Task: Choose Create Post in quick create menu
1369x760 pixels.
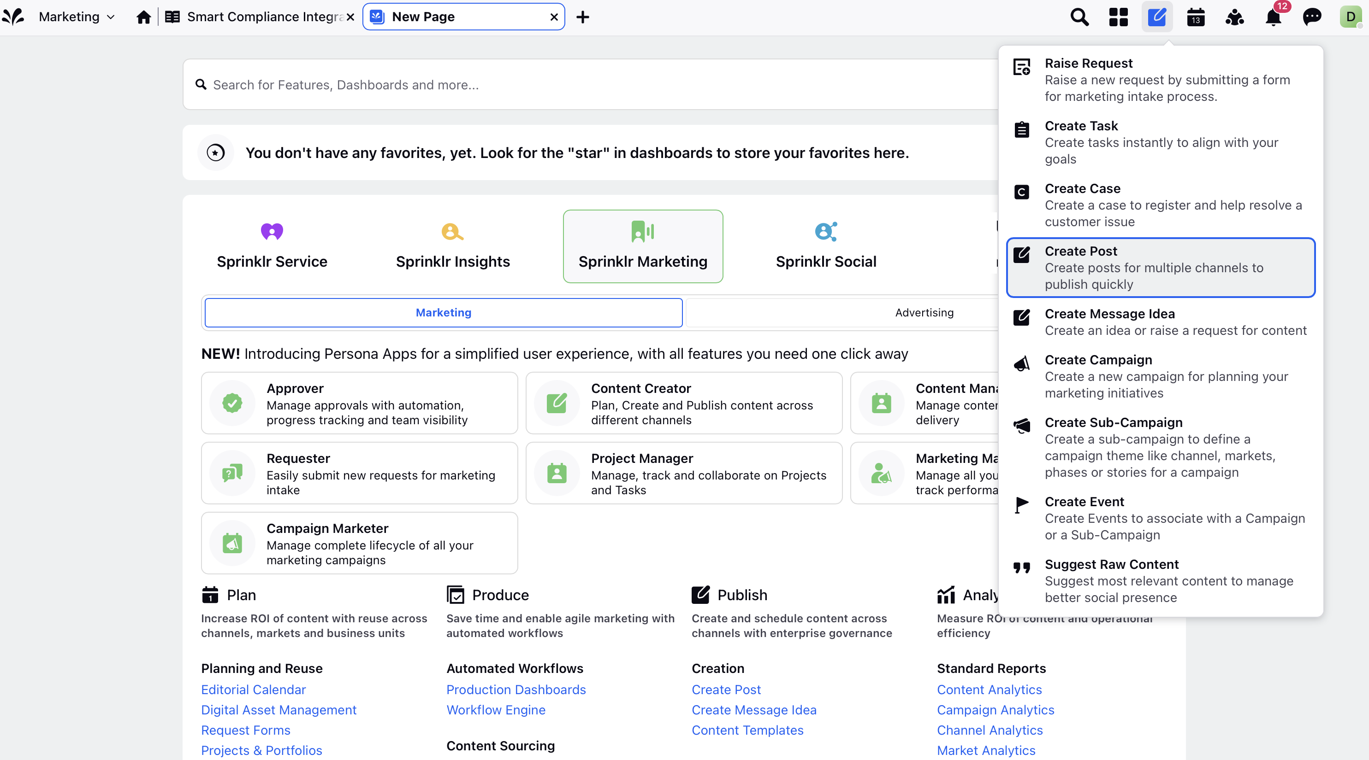Action: (1161, 268)
